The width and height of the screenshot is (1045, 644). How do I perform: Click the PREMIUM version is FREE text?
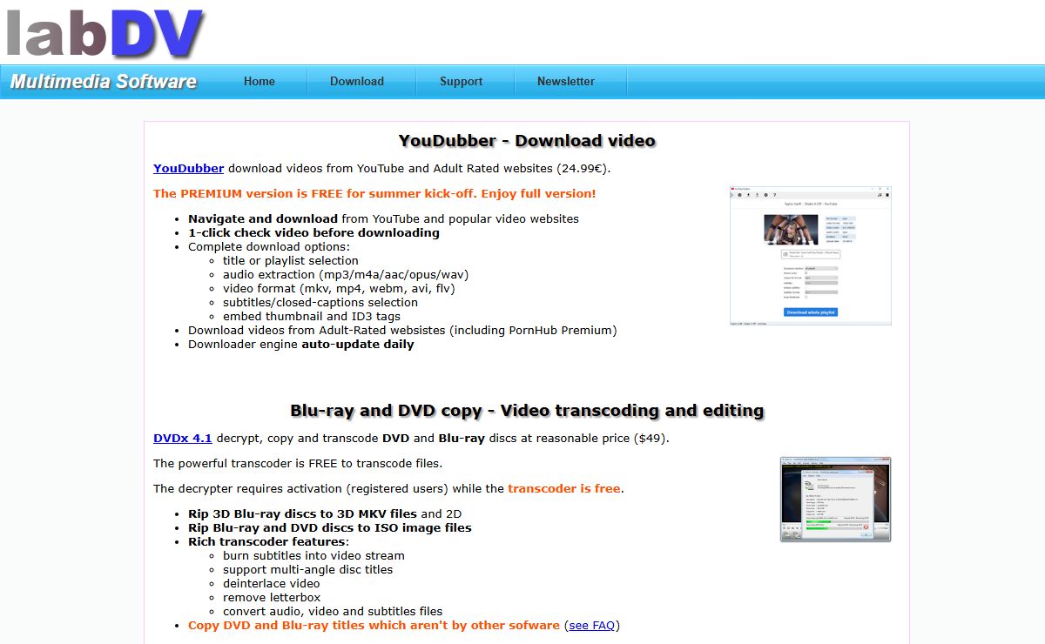click(x=374, y=193)
